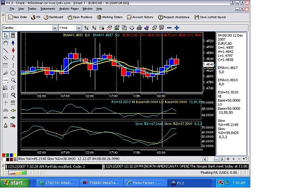This screenshot has width=301, height=195.
Task: Click the FX 2 taskbar button
Action: click(x=189, y=183)
